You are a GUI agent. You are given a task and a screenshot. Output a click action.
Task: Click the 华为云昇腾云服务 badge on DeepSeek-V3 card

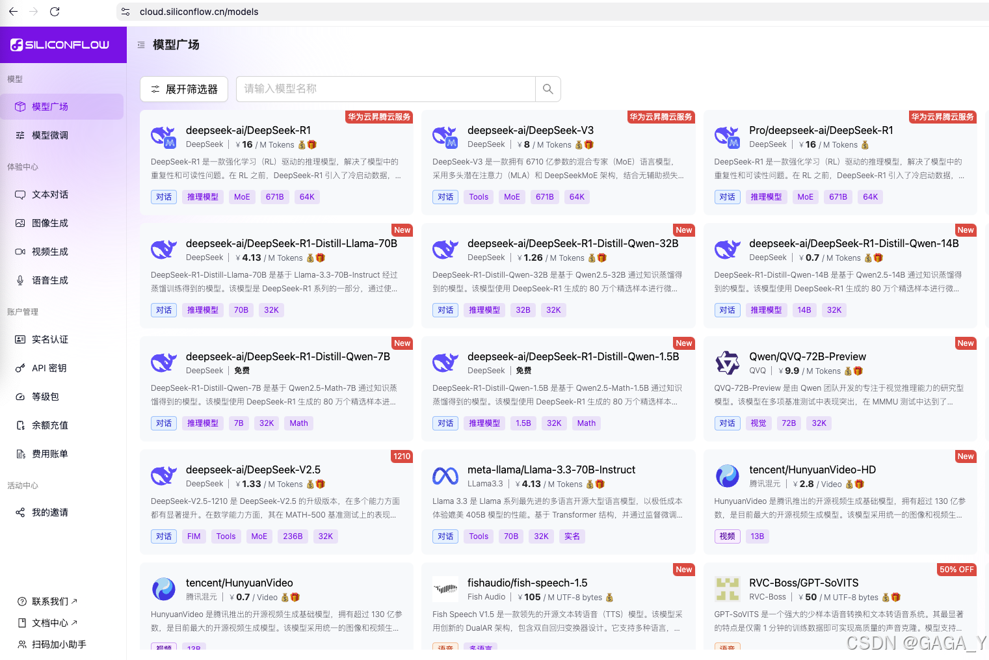(x=661, y=117)
